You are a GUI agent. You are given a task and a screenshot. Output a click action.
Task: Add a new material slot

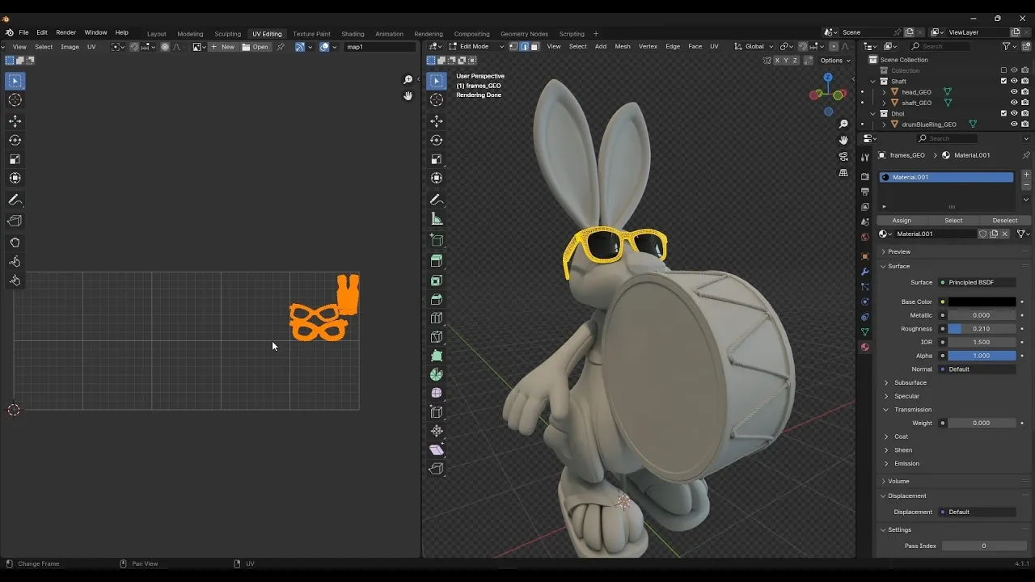1026,175
